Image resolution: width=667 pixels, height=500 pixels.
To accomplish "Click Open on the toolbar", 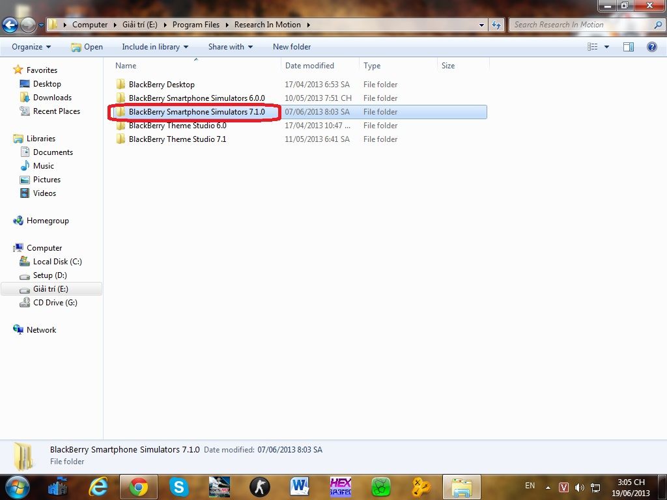I will [x=87, y=47].
